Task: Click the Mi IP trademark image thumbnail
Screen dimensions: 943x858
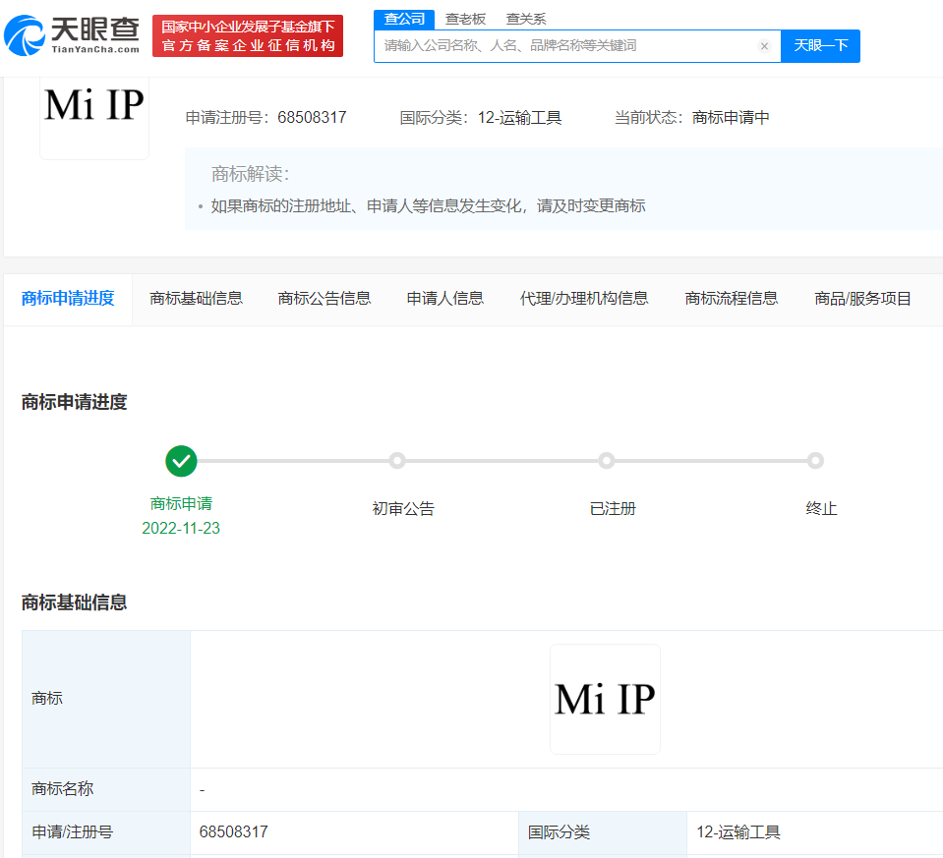Action: pos(605,699)
